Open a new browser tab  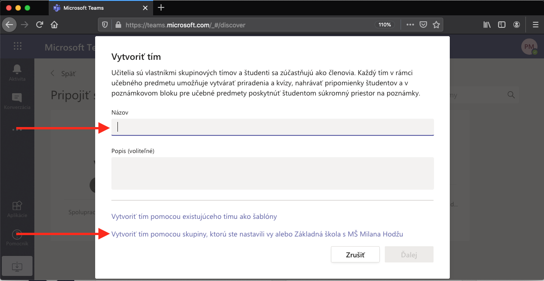(x=161, y=7)
